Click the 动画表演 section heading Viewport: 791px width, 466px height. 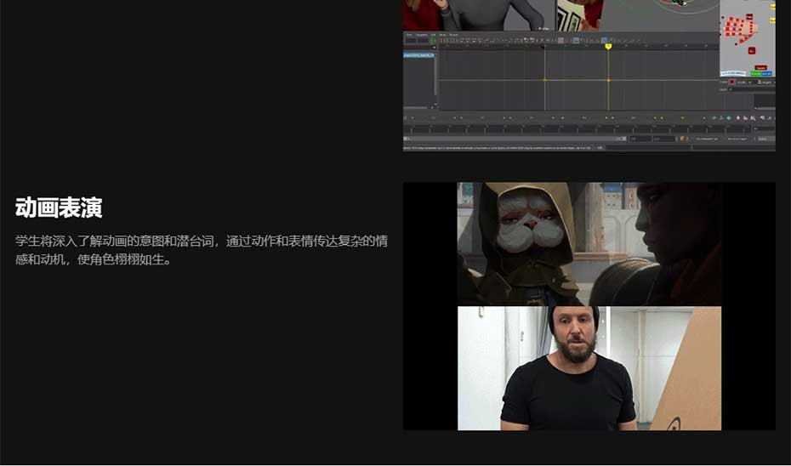pyautogui.click(x=59, y=207)
